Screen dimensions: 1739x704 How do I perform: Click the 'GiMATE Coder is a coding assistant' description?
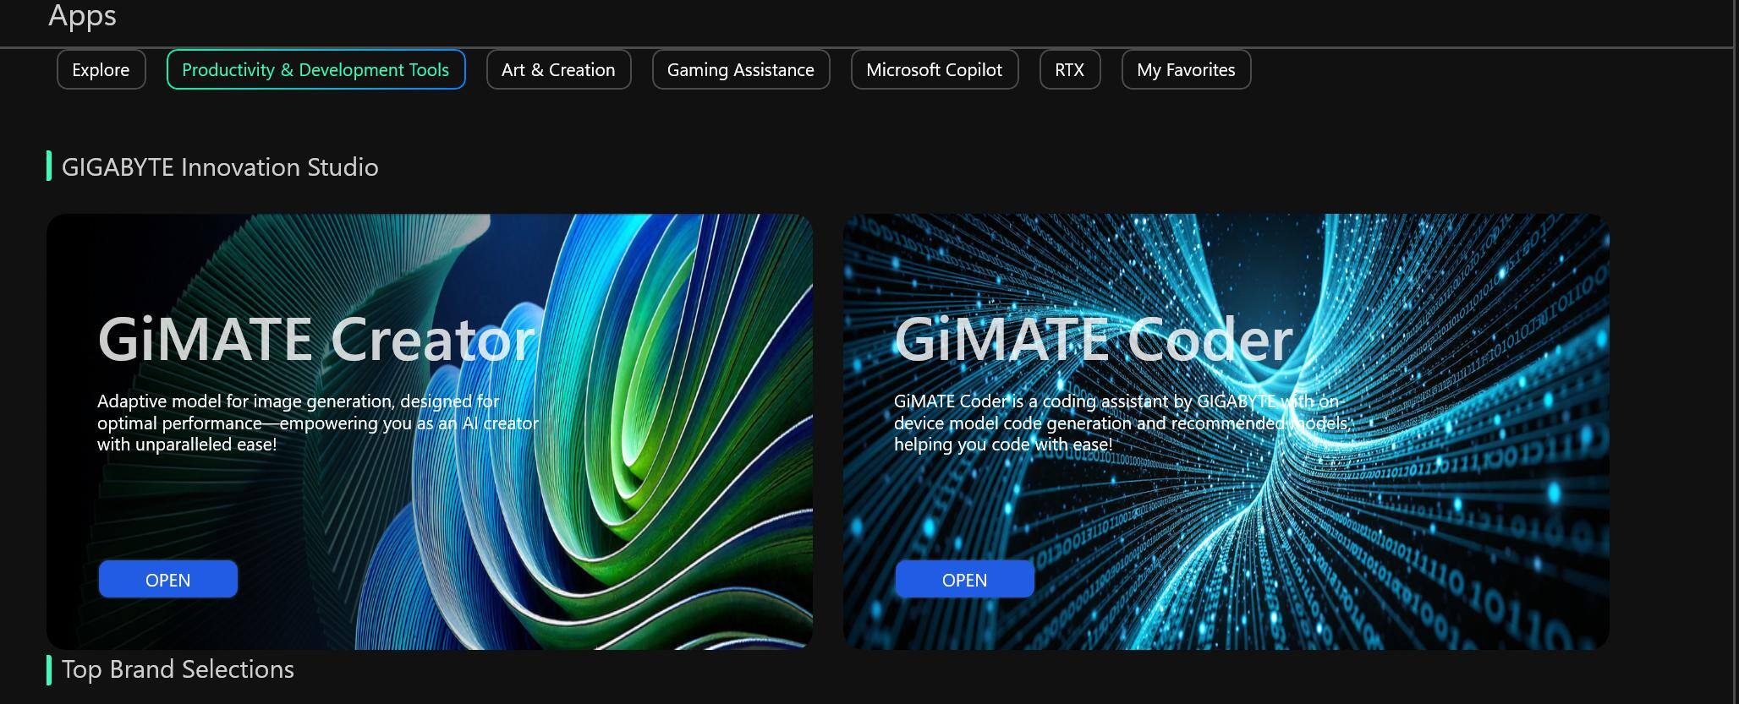pyautogui.click(x=1122, y=423)
